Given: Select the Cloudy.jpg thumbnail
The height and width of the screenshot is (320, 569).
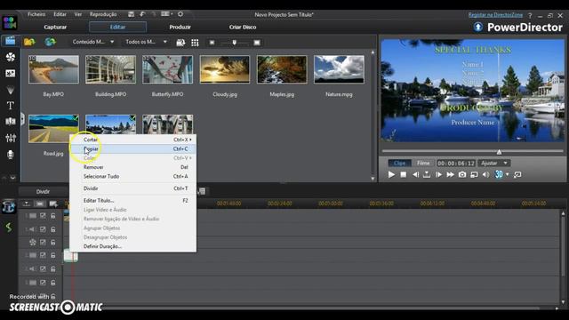Looking at the screenshot, I should [225, 69].
